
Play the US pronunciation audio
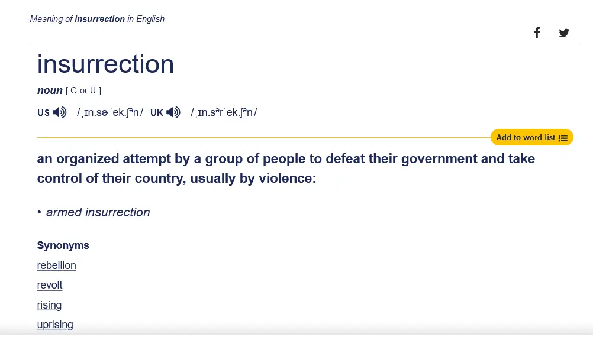(60, 112)
